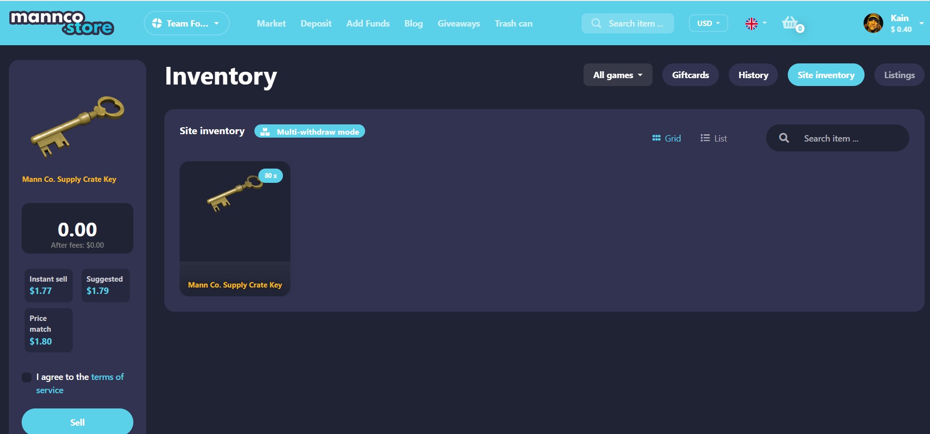Select the Mann Co. Supply Crate Key card

[235, 229]
